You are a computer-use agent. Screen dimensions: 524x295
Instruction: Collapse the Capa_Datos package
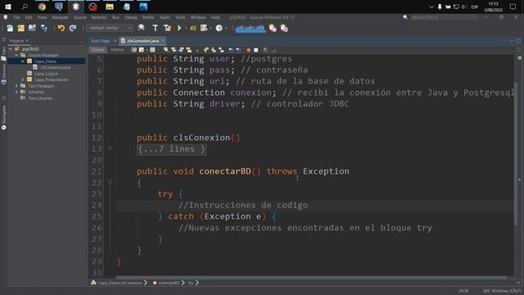22,61
